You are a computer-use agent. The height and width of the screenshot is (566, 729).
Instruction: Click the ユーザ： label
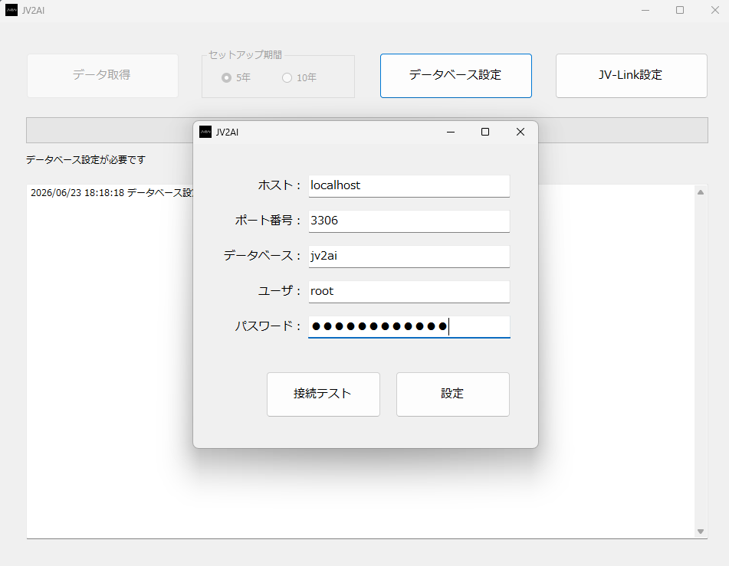coord(280,291)
